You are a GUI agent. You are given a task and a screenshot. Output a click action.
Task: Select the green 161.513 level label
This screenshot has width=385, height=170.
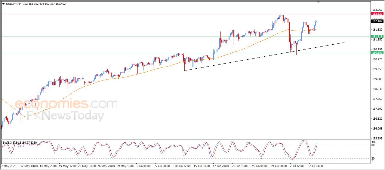[377, 37]
